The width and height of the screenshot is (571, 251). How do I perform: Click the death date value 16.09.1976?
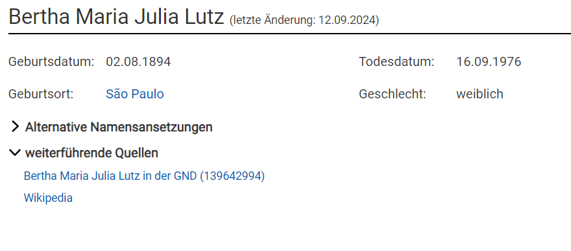(x=489, y=61)
